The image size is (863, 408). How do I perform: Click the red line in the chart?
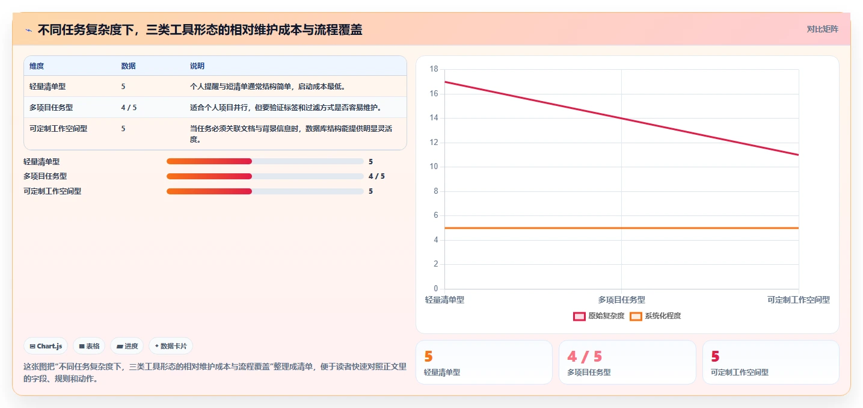(x=621, y=118)
